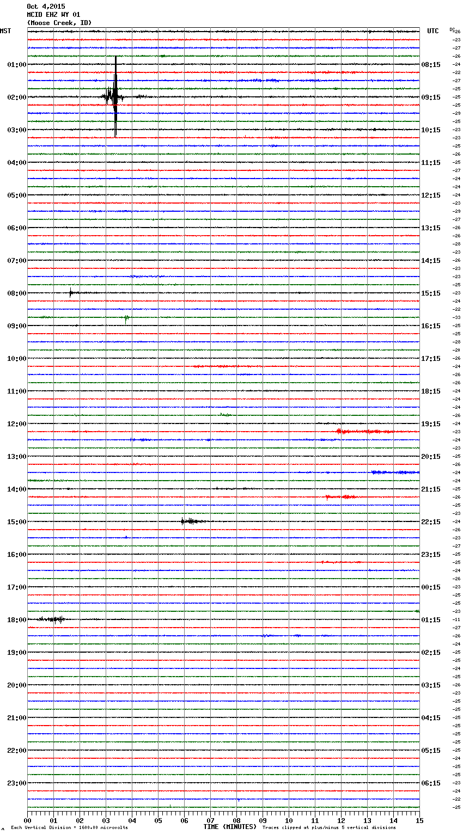Click minute mark 15 on the bottom axis
The image size is (463, 835).
pyautogui.click(x=419, y=820)
